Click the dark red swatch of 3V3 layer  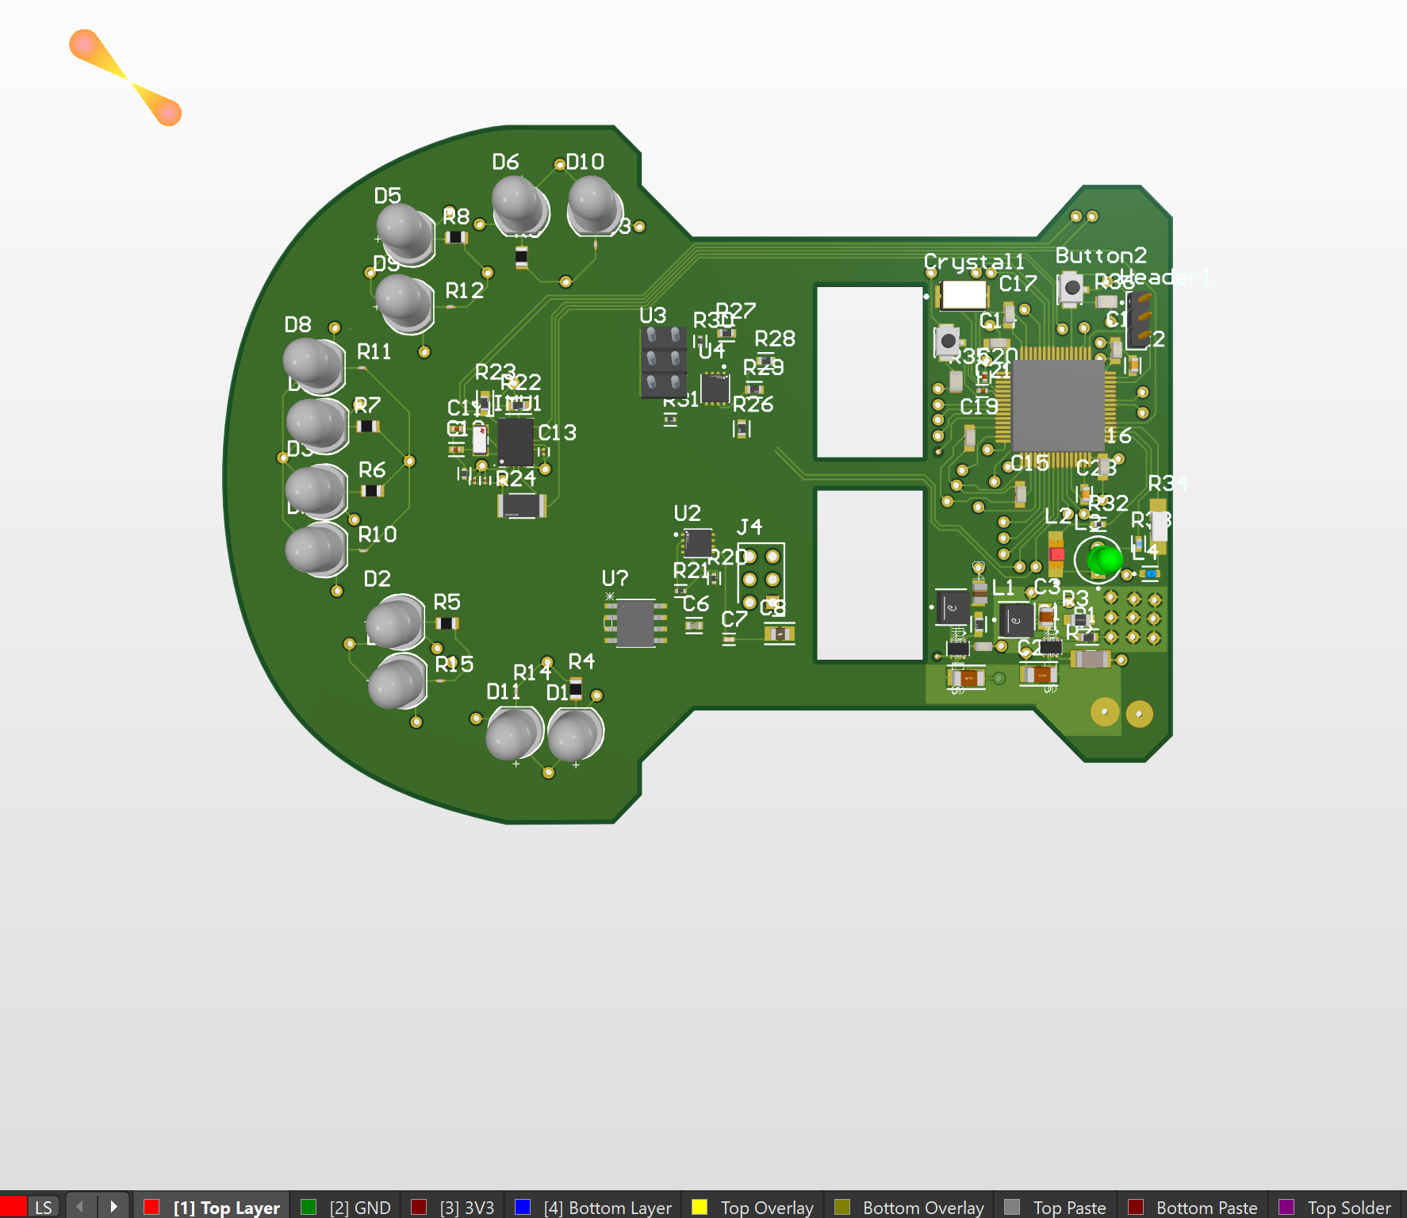(419, 1207)
